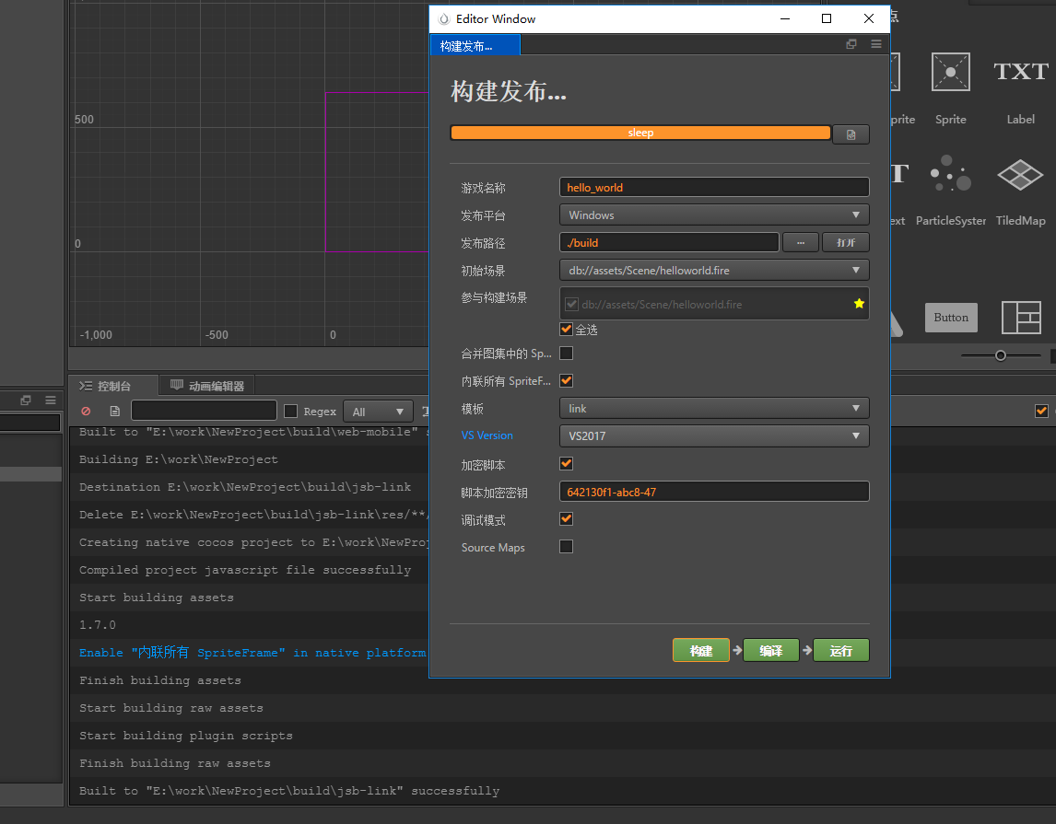The height and width of the screenshot is (824, 1056).
Task: Open the console log file icon
Action: [x=114, y=412]
